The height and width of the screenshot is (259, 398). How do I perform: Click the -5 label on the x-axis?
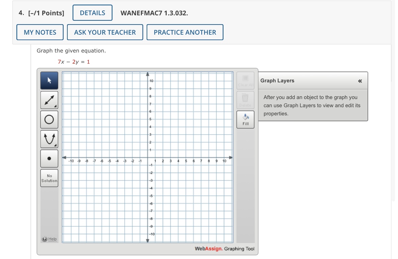click(x=110, y=161)
